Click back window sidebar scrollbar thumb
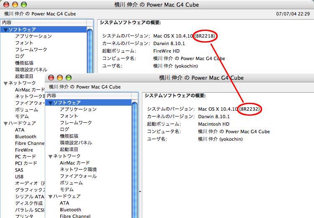314x218 pixels. (x=90, y=51)
